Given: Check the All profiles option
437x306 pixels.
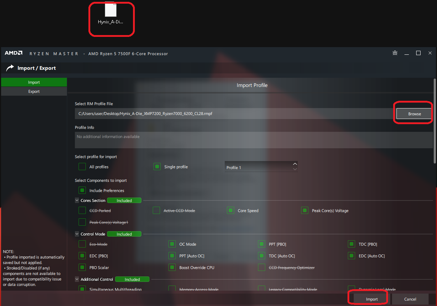Looking at the screenshot, I should coord(82,167).
